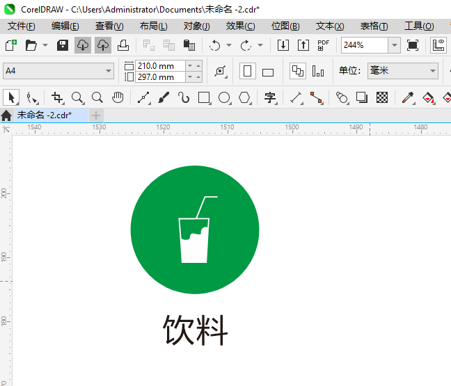Select the Artistic media brush tool
Screen dimensions: 451x386
(164, 98)
